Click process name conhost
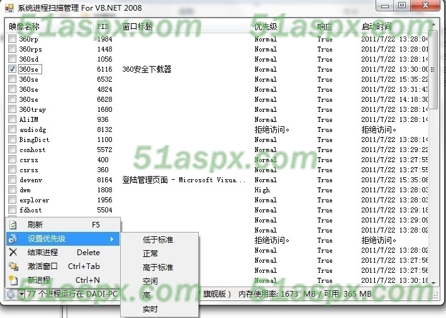This screenshot has height=318, width=446. (33, 150)
